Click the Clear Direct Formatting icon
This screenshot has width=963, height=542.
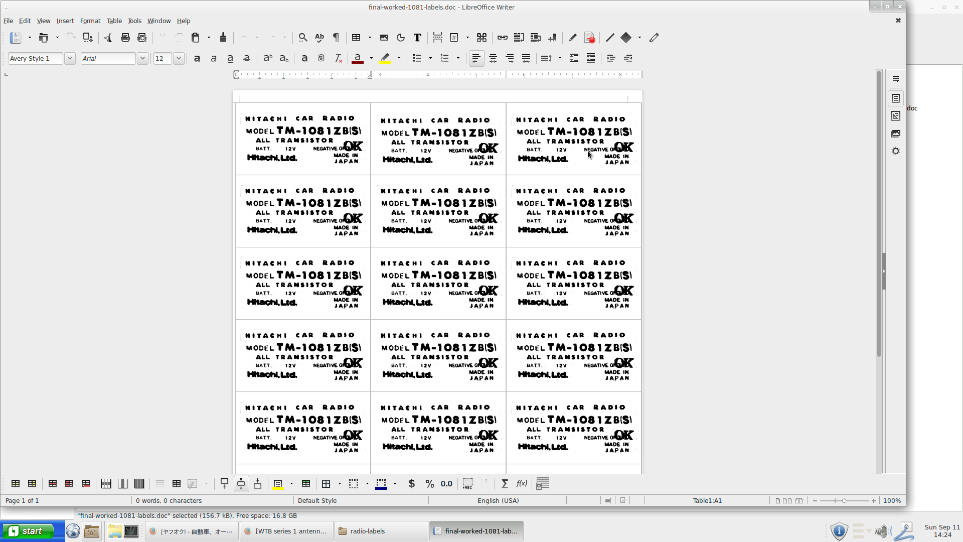[x=338, y=59]
